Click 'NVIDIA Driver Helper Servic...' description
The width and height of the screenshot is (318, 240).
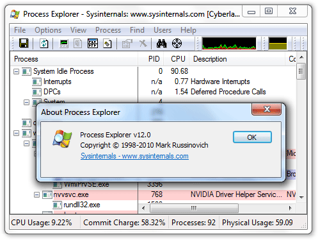(x=236, y=194)
